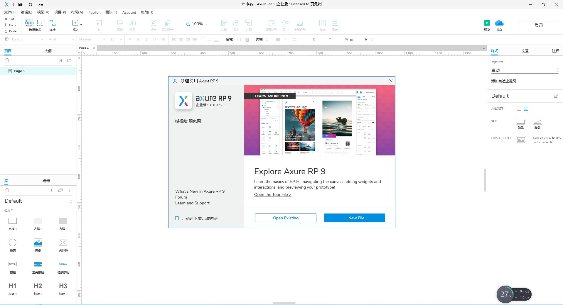
Task: Click the add page icon in Pages panel
Action: click(x=60, y=60)
